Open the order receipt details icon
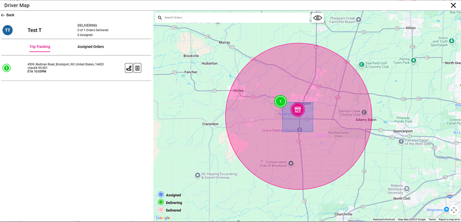 coord(137,68)
